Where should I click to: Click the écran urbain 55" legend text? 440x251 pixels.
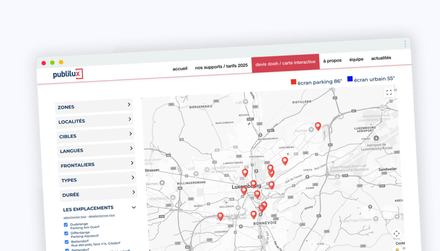pos(374,79)
